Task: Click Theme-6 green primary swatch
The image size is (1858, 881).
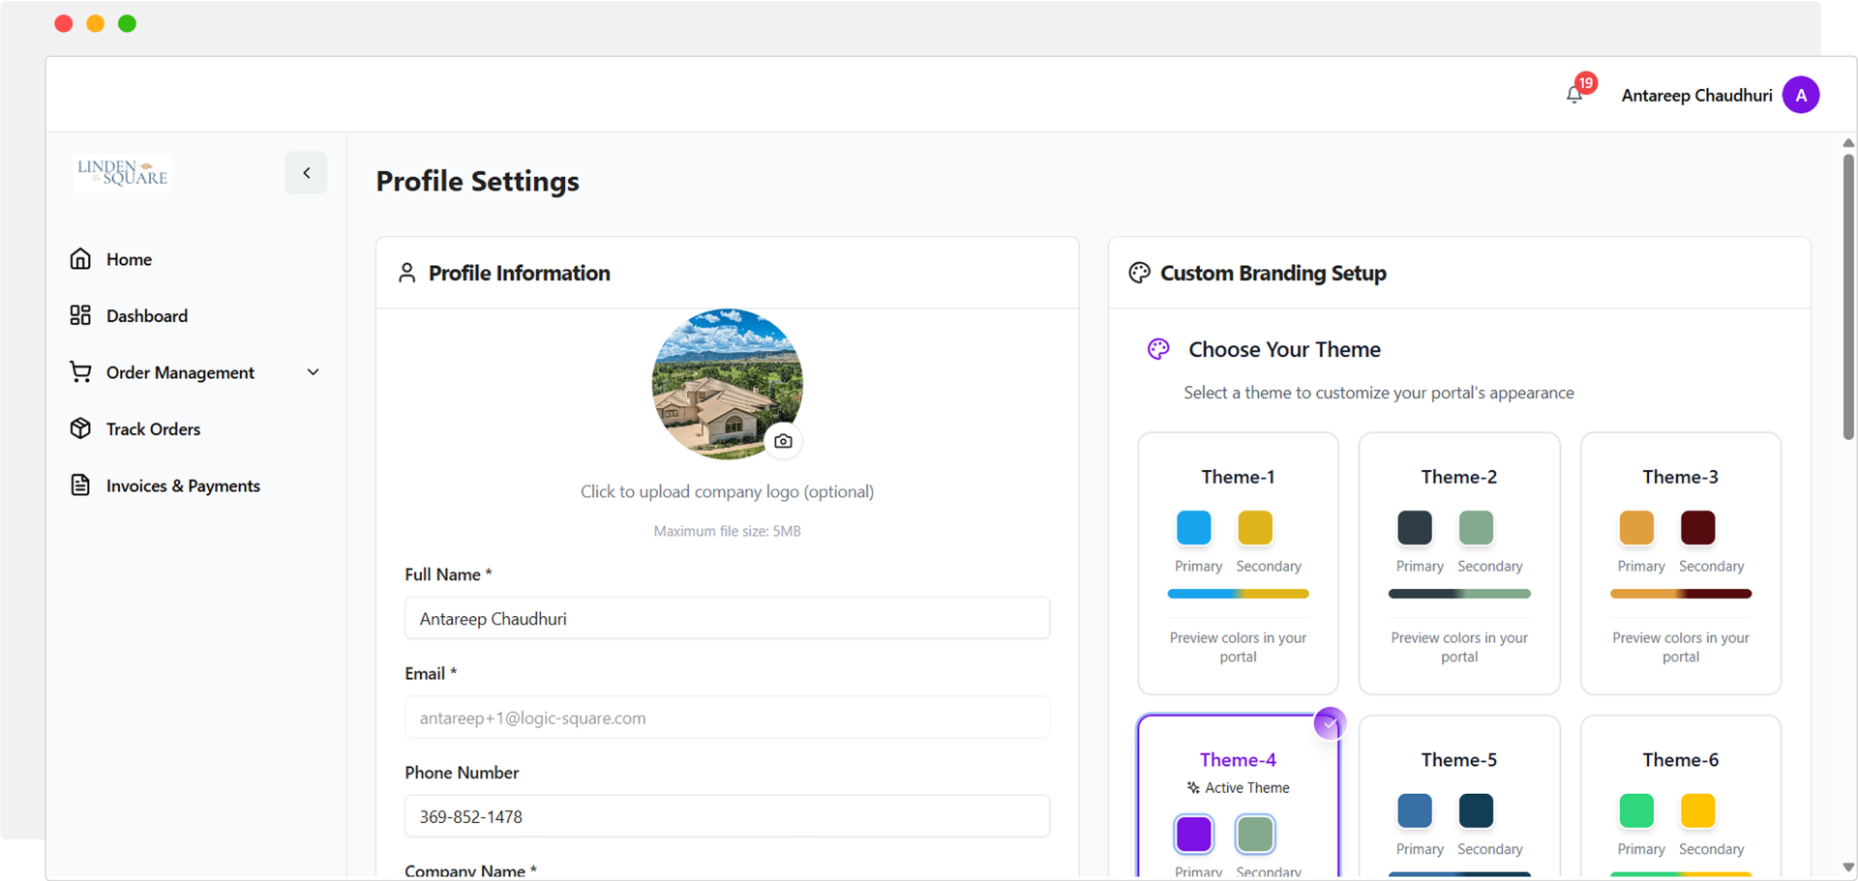Action: 1636,810
